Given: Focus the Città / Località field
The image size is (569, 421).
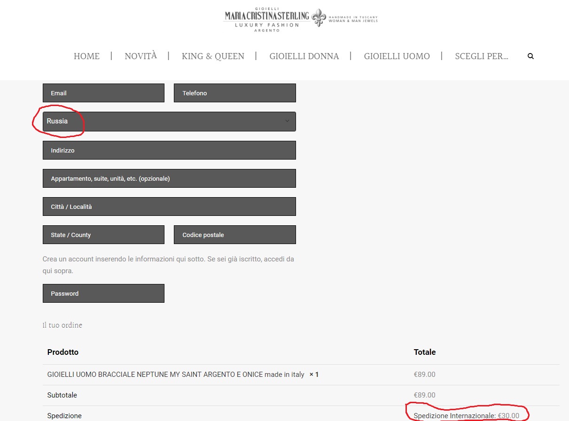Looking at the screenshot, I should [x=169, y=207].
